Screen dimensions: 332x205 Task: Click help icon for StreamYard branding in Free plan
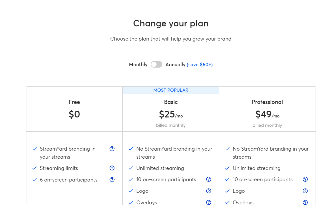pos(112,149)
